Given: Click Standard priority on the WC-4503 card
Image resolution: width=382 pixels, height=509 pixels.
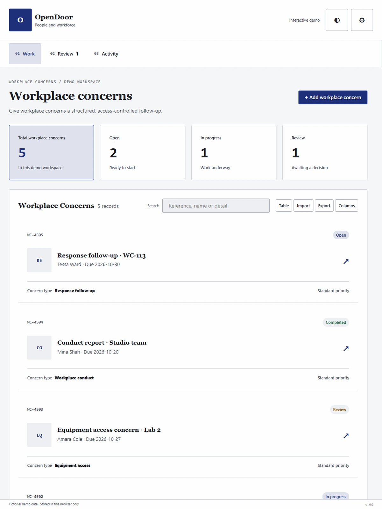Looking at the screenshot, I should click(333, 465).
